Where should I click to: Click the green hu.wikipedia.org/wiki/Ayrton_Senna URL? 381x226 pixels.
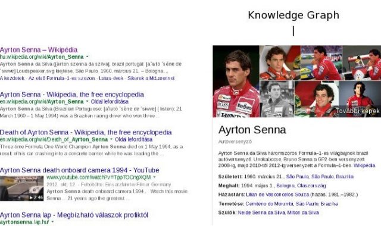pyautogui.click(x=42, y=57)
